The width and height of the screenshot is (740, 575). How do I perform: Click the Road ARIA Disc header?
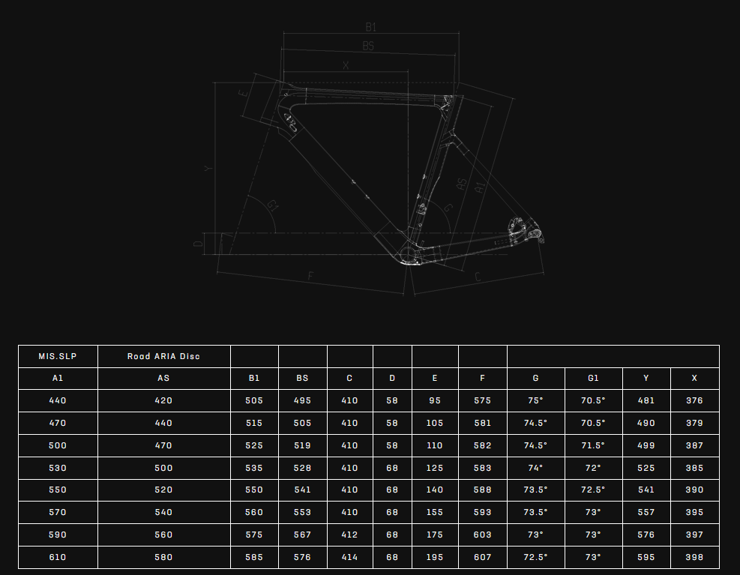163,356
